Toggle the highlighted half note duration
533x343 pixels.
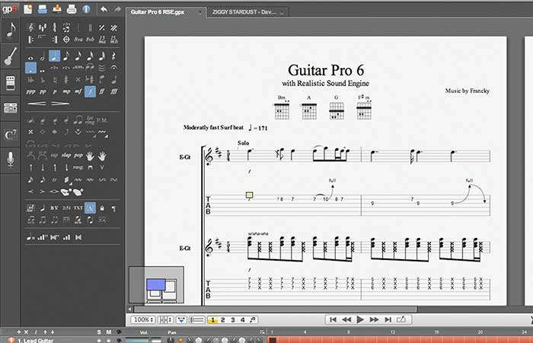55,56
